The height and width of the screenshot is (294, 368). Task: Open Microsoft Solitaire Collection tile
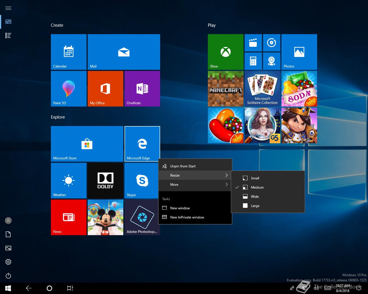tap(262, 89)
